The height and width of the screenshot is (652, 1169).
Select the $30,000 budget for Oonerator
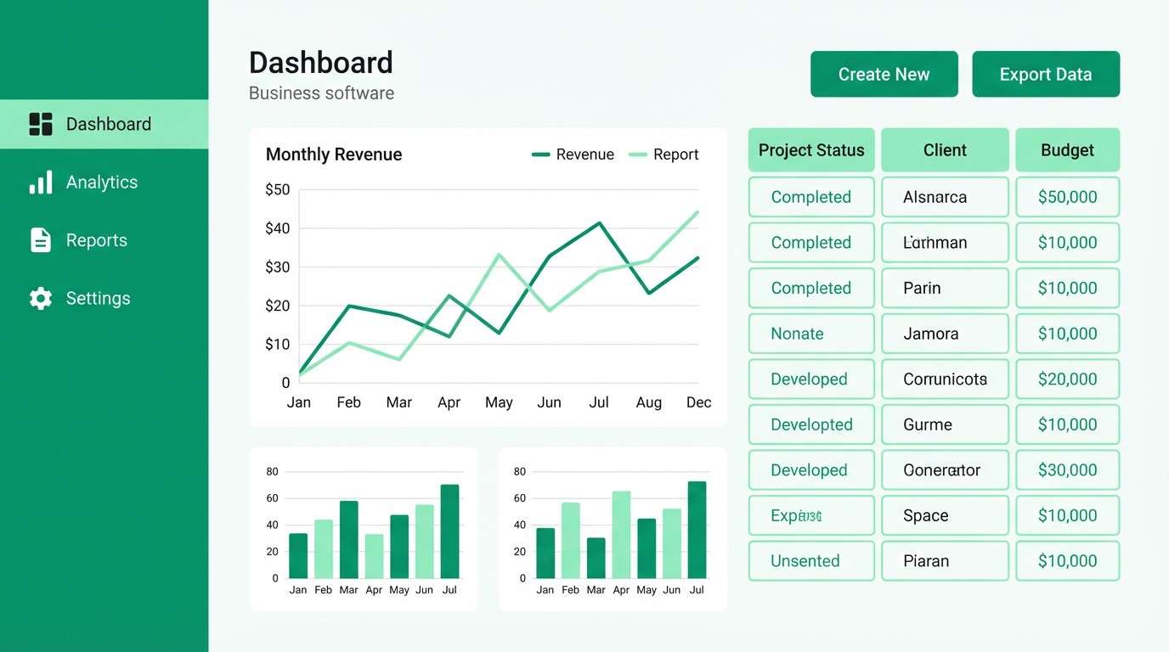point(1067,470)
